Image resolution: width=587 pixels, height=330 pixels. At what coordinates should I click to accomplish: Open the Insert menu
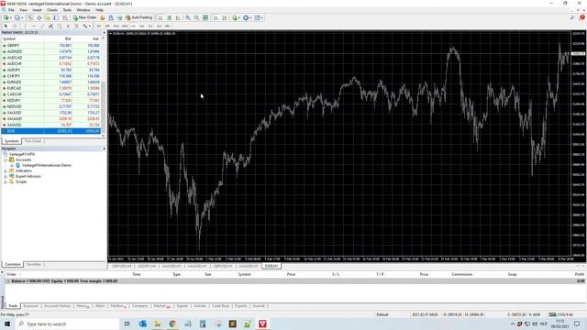tap(37, 10)
